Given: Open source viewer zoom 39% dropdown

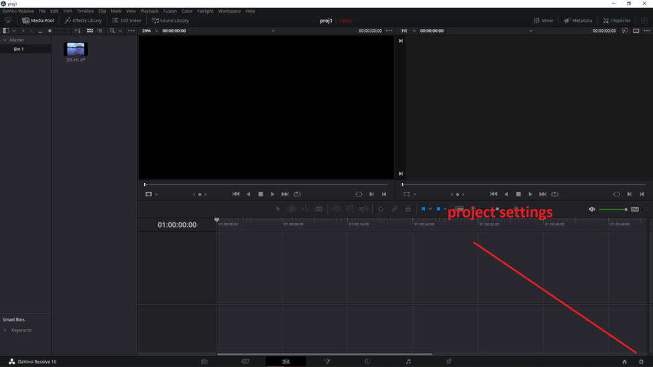Looking at the screenshot, I should [150, 31].
